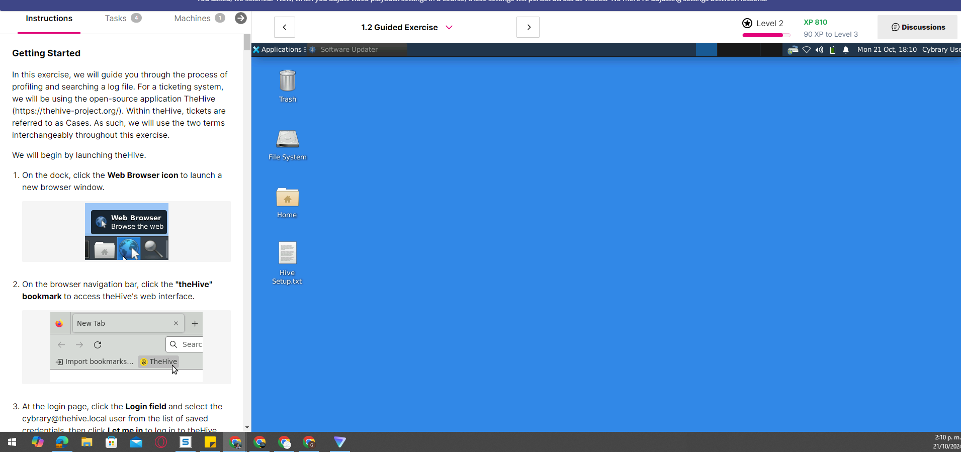Go to the previous lesson arrow

coord(285,27)
